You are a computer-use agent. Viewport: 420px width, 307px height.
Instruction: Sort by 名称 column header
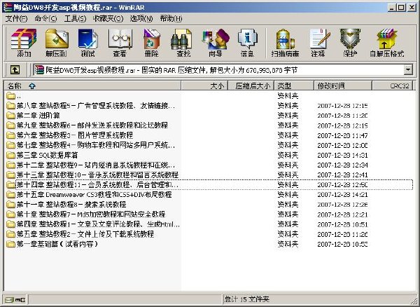(92, 86)
